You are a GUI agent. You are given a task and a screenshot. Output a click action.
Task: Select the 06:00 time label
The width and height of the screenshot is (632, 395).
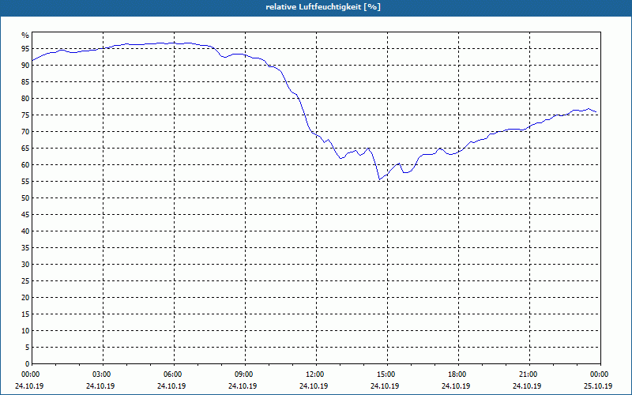(174, 374)
